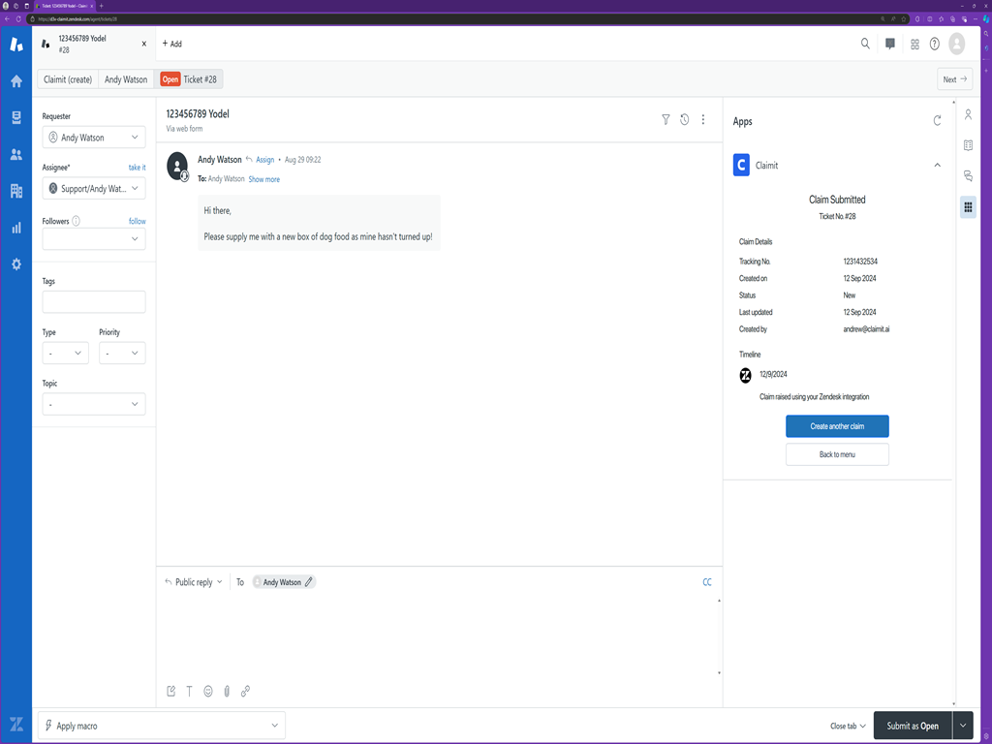Open the Home icon in sidebar

15,81
